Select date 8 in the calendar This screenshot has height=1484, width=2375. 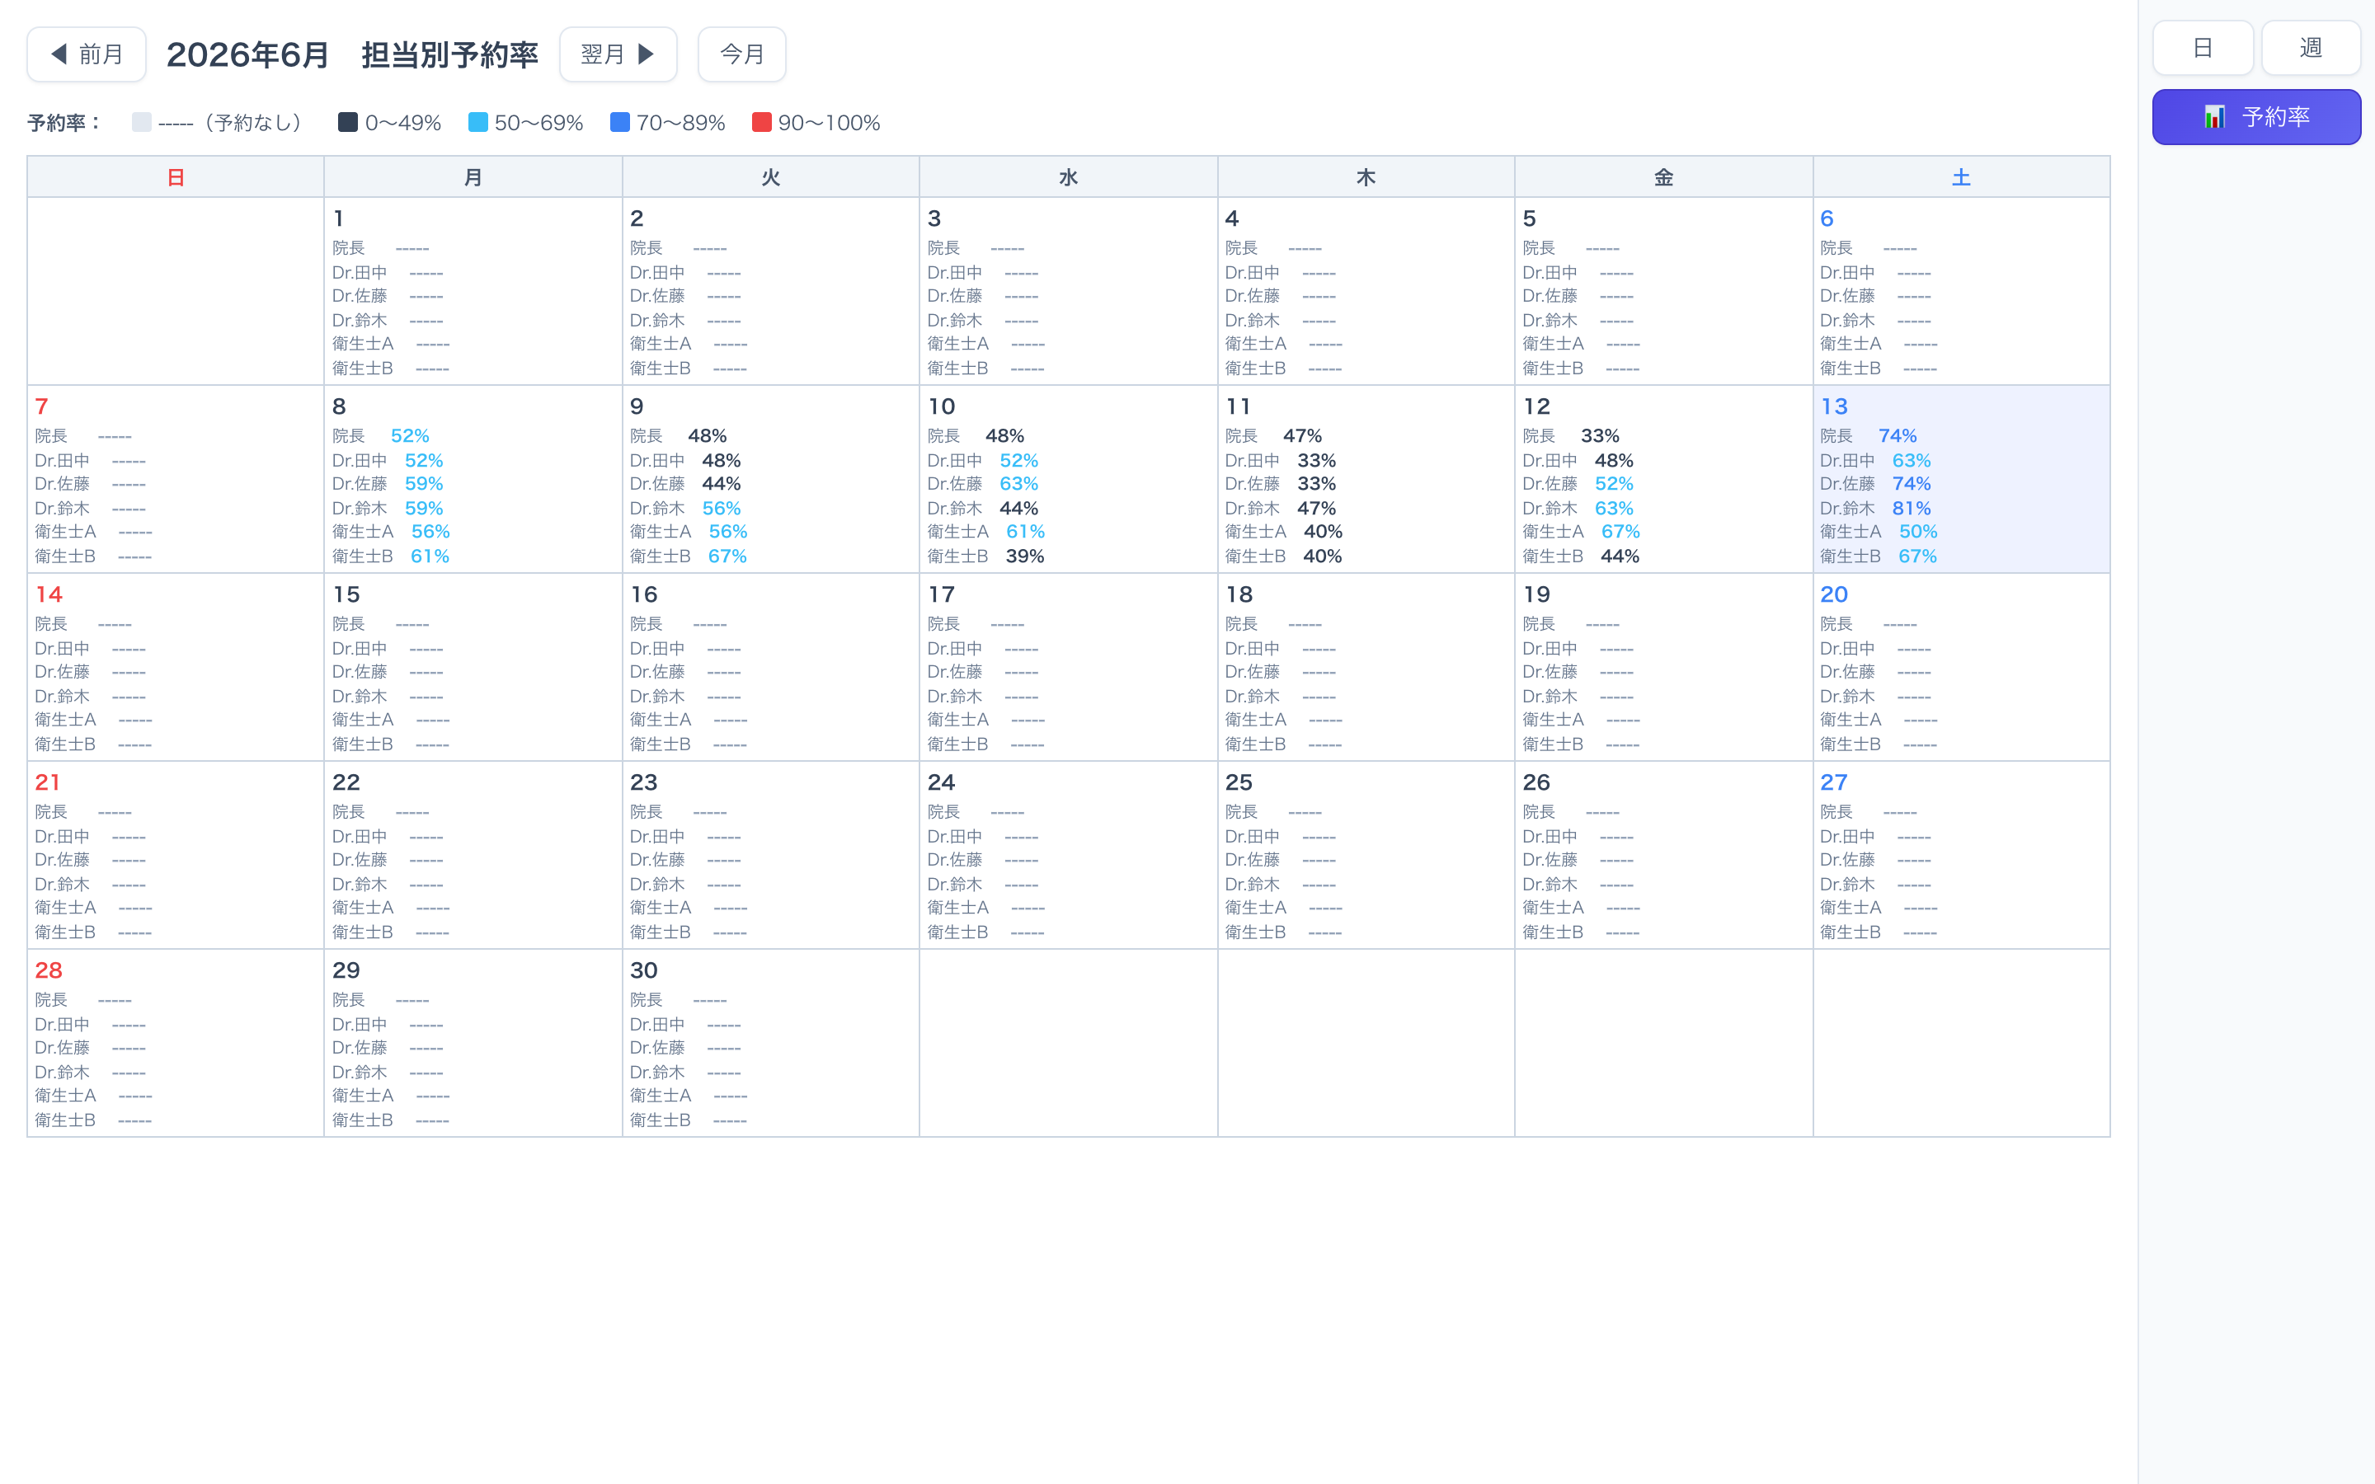point(473,479)
